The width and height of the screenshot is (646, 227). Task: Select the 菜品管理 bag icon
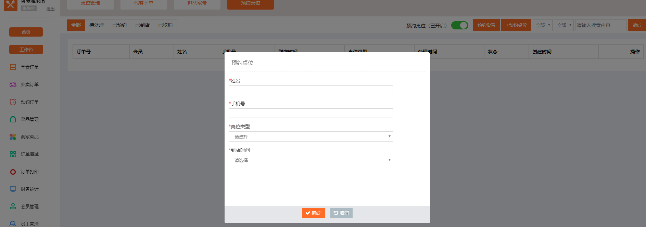13,119
